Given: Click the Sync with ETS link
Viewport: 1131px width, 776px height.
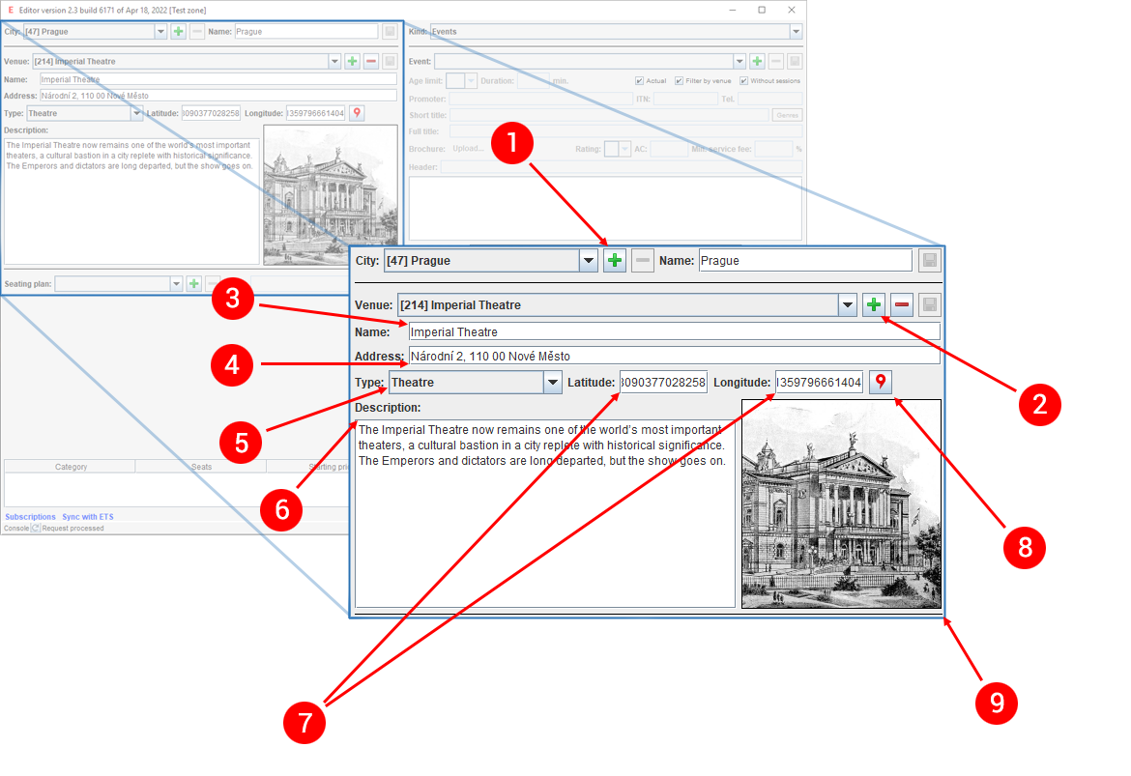Looking at the screenshot, I should coord(87,516).
